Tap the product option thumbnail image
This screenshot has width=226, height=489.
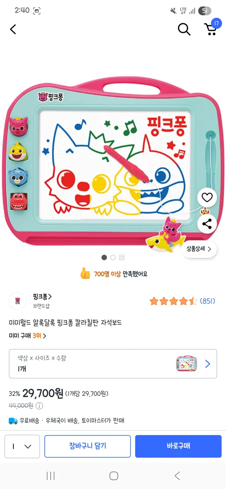pos(186,364)
